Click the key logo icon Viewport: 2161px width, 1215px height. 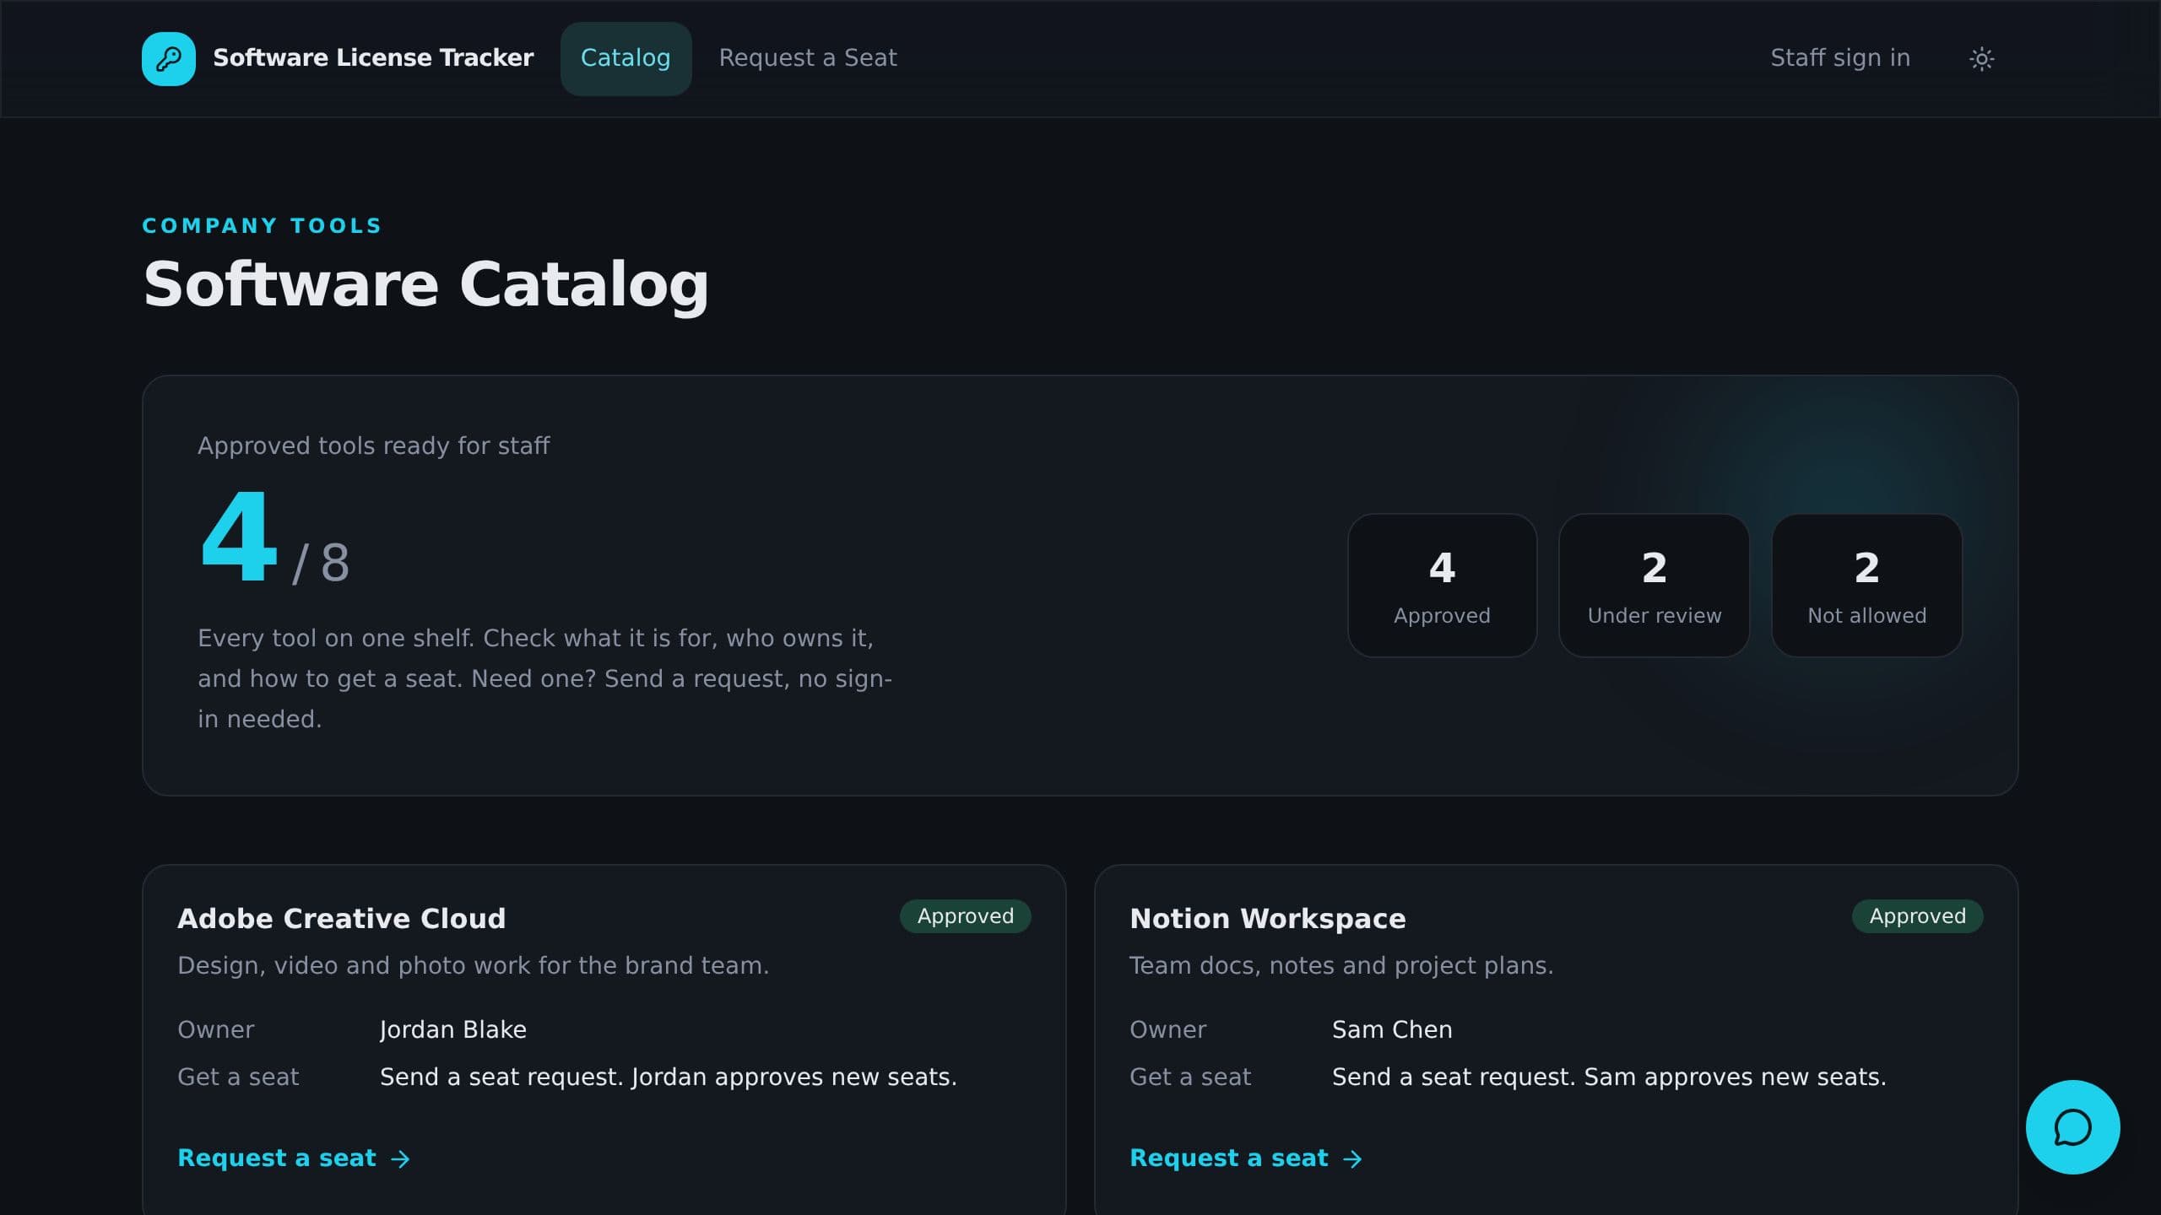point(169,58)
